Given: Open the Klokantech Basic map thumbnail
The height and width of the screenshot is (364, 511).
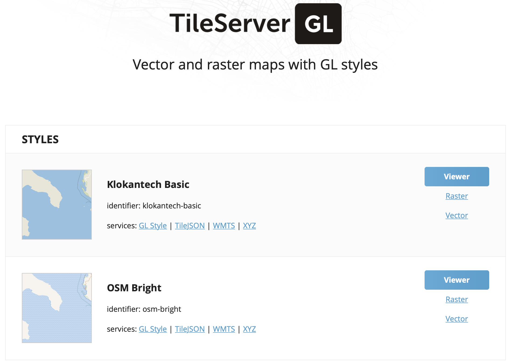Looking at the screenshot, I should click(x=57, y=205).
